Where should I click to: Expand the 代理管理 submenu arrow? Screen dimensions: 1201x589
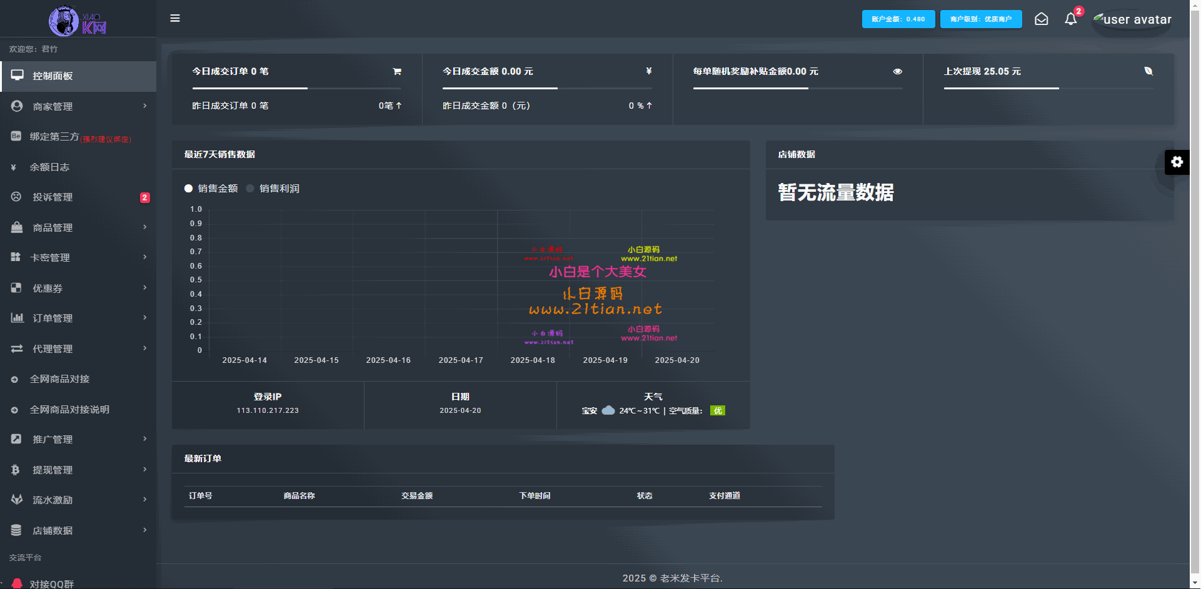tap(144, 348)
